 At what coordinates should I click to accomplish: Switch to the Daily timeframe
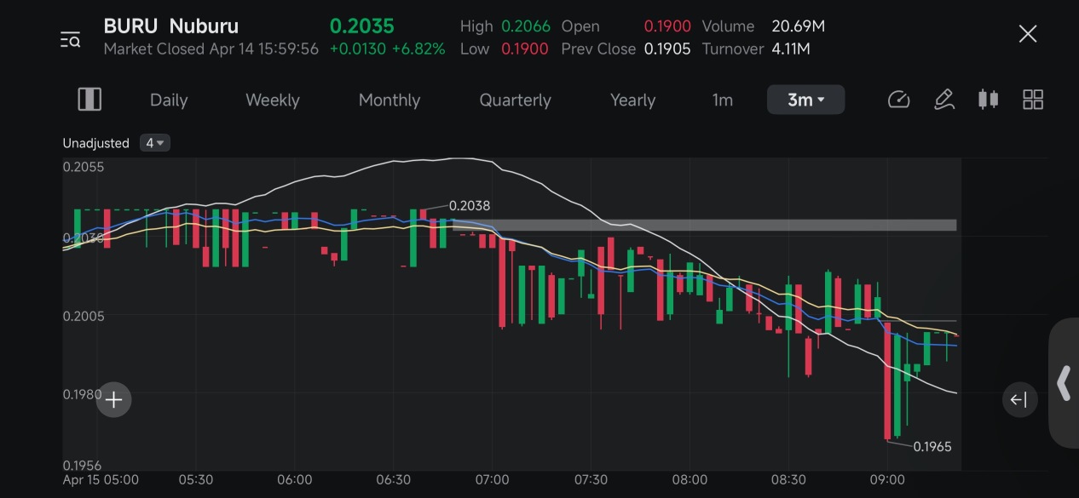pos(169,100)
